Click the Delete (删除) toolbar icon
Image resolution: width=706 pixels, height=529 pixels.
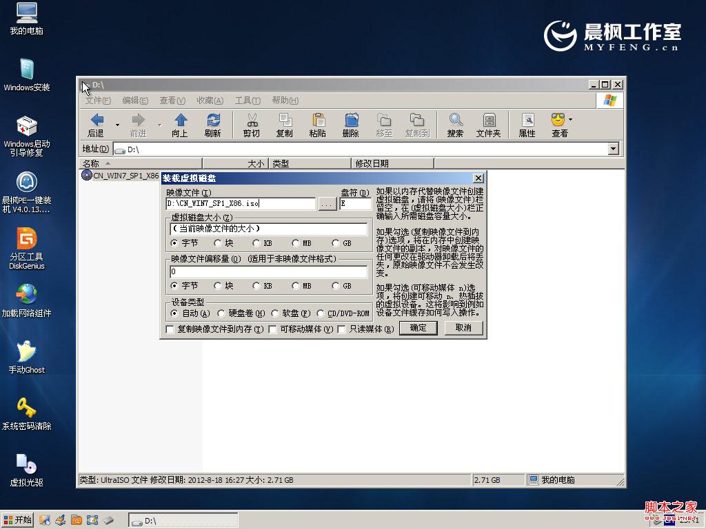click(x=351, y=124)
